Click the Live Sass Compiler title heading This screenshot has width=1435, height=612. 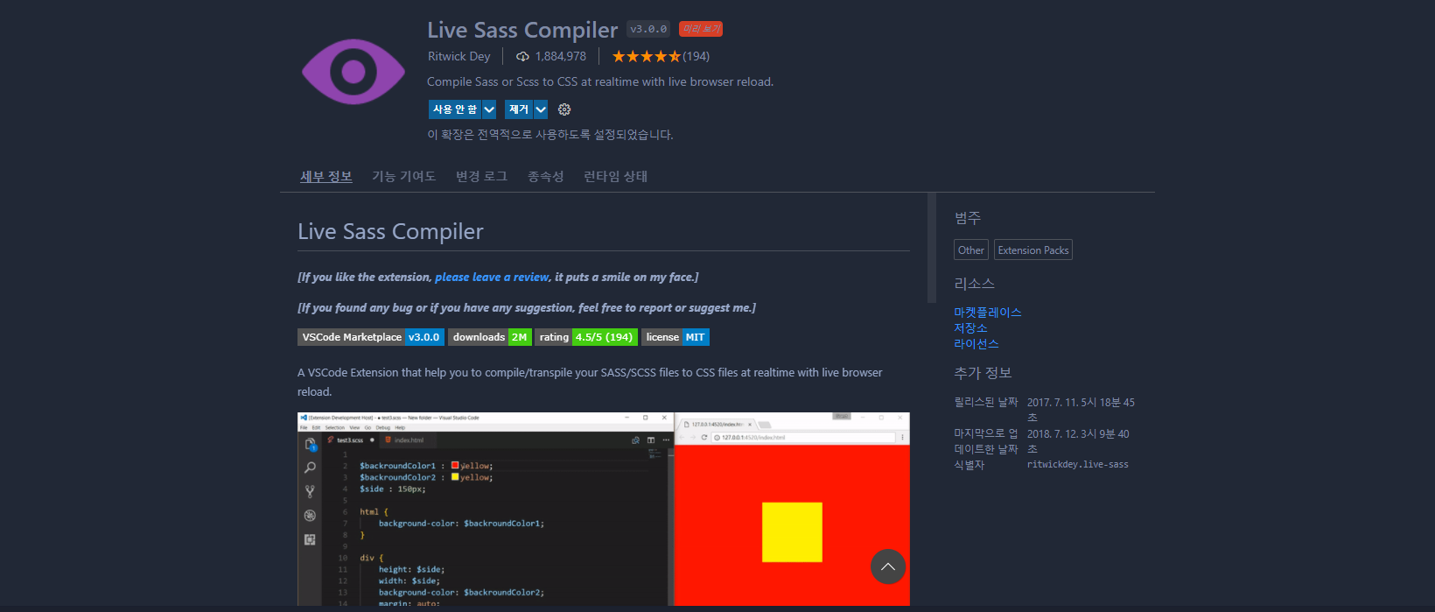click(522, 30)
